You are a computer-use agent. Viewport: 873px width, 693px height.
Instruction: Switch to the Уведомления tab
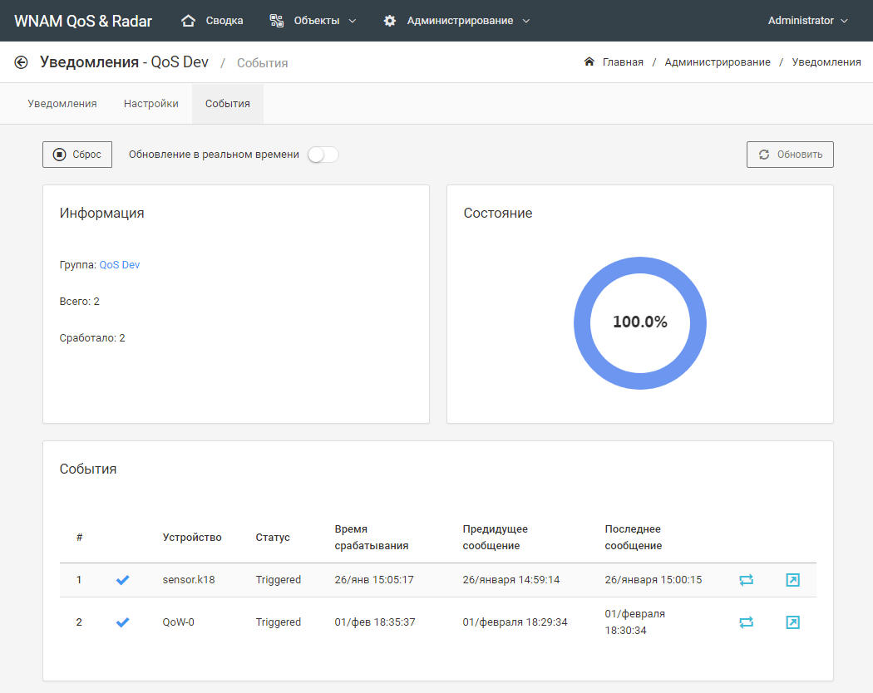coord(62,104)
